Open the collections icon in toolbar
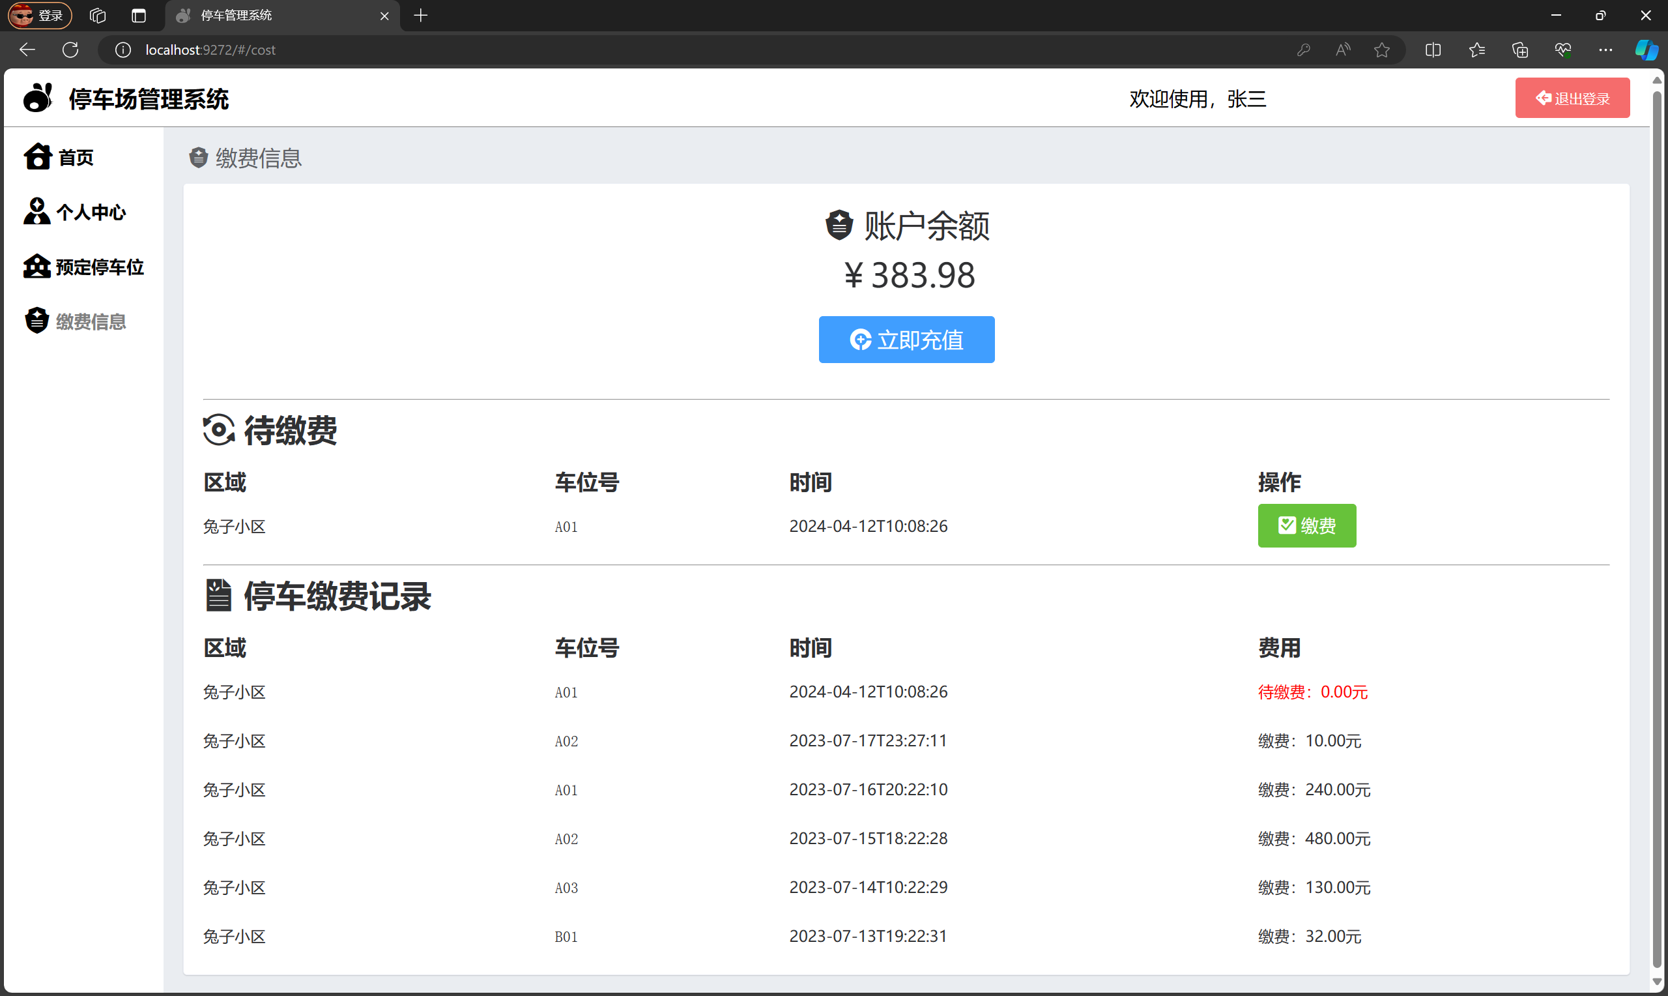The width and height of the screenshot is (1668, 996). pyautogui.click(x=1520, y=50)
